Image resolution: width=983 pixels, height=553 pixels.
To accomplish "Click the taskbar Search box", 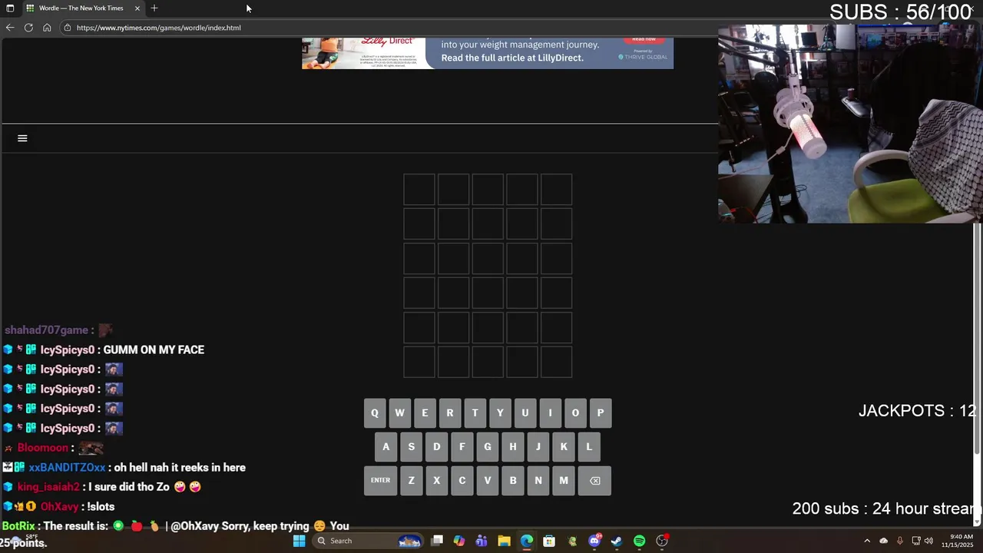I will tap(369, 541).
